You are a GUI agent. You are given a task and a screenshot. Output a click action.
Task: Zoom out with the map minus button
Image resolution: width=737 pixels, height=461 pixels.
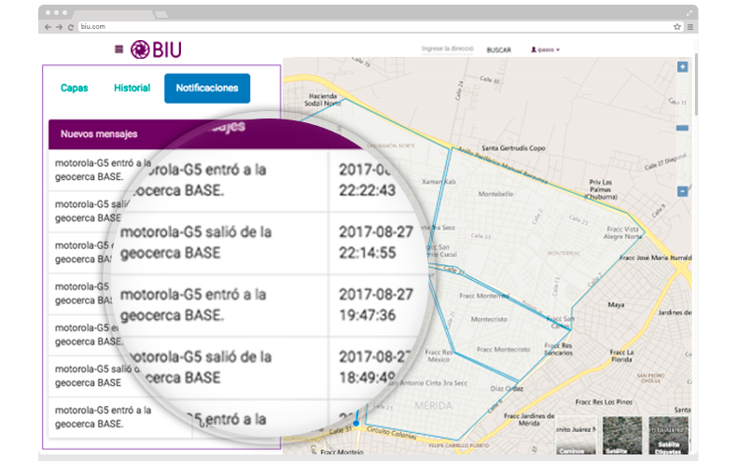(683, 191)
